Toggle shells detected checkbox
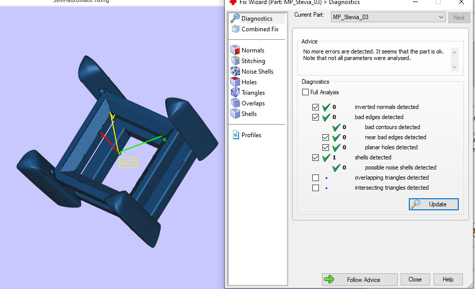475x289 pixels. 315,157
